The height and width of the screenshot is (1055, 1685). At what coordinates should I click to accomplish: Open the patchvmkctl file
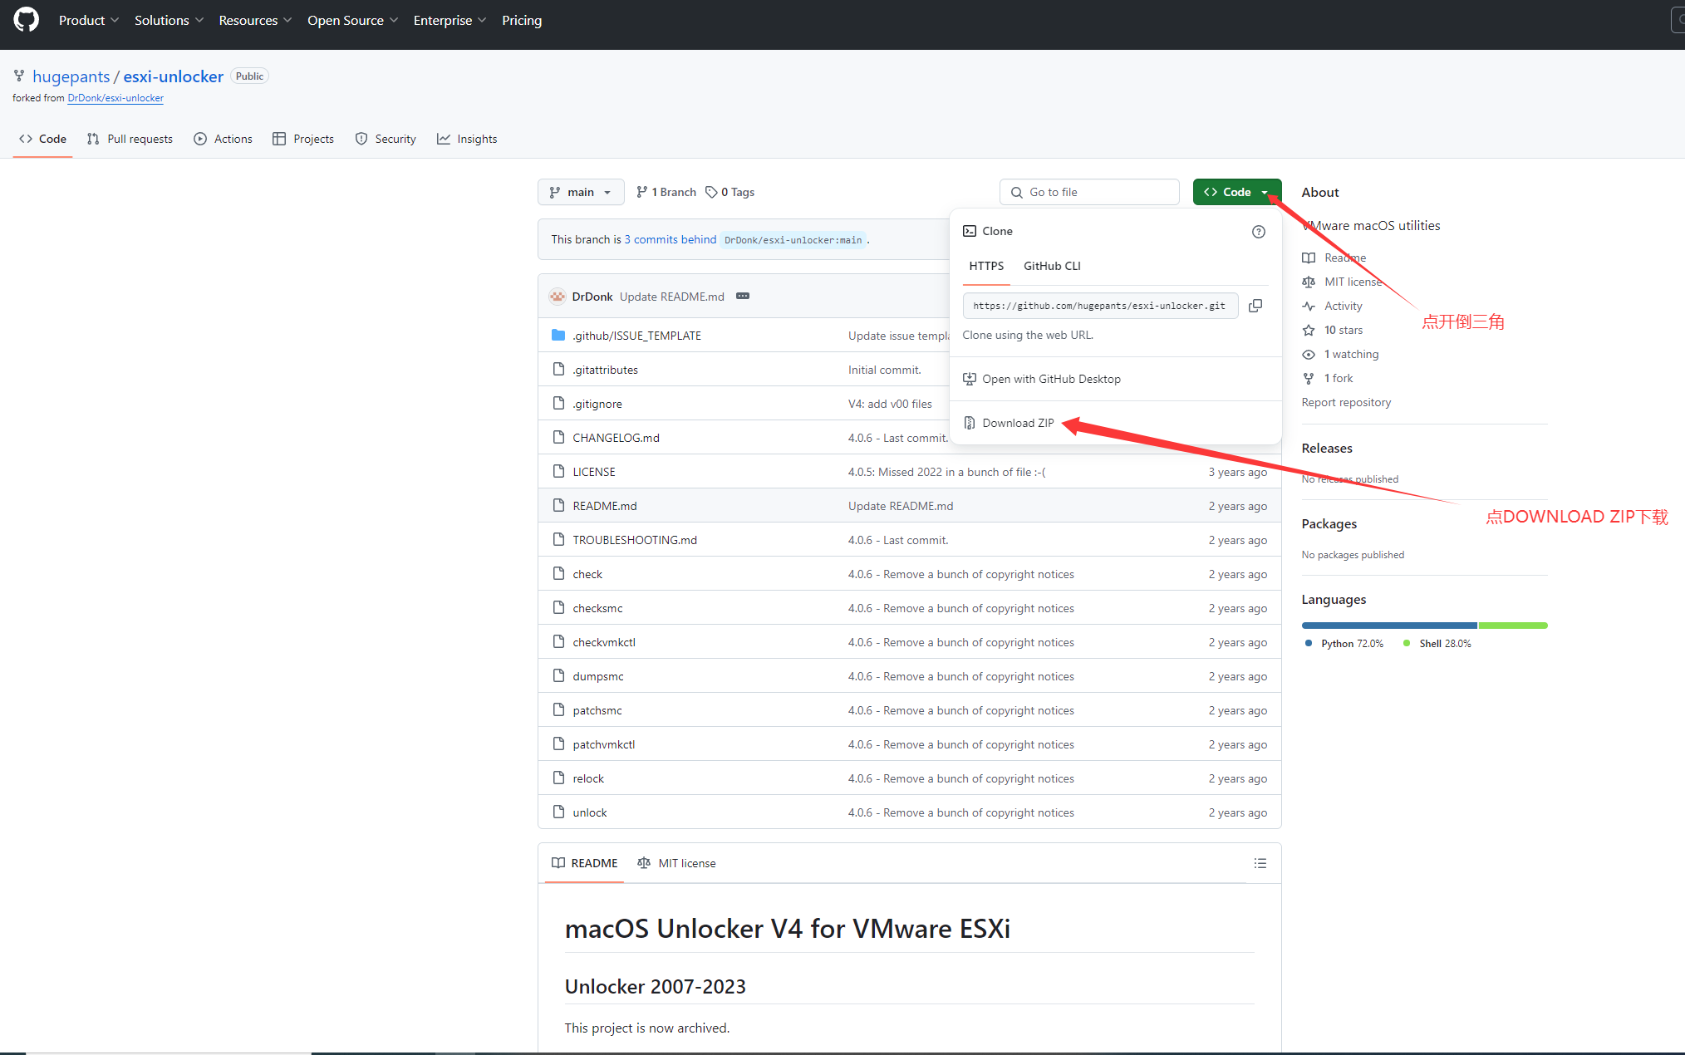(x=603, y=745)
